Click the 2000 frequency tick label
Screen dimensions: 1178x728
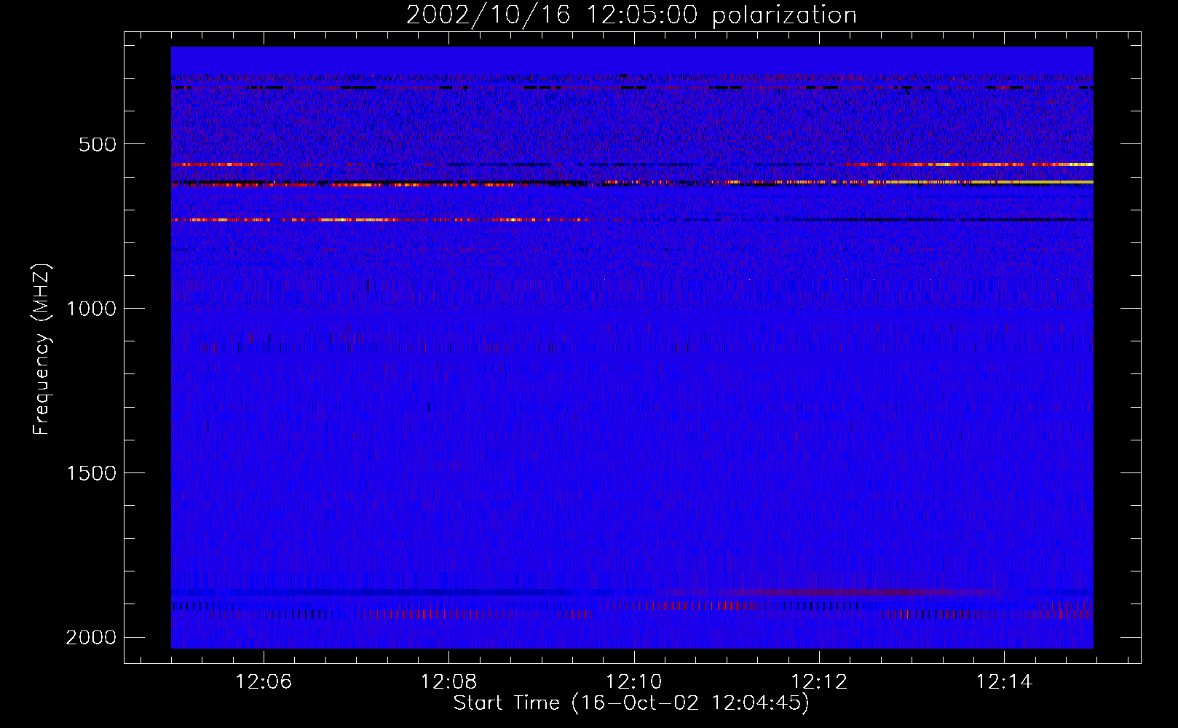(x=90, y=638)
